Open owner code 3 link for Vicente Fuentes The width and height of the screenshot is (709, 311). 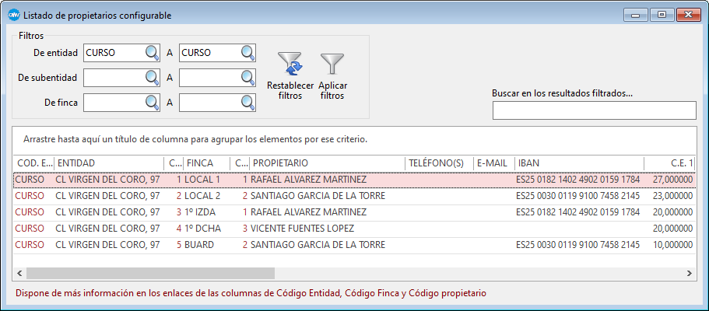tap(244, 229)
